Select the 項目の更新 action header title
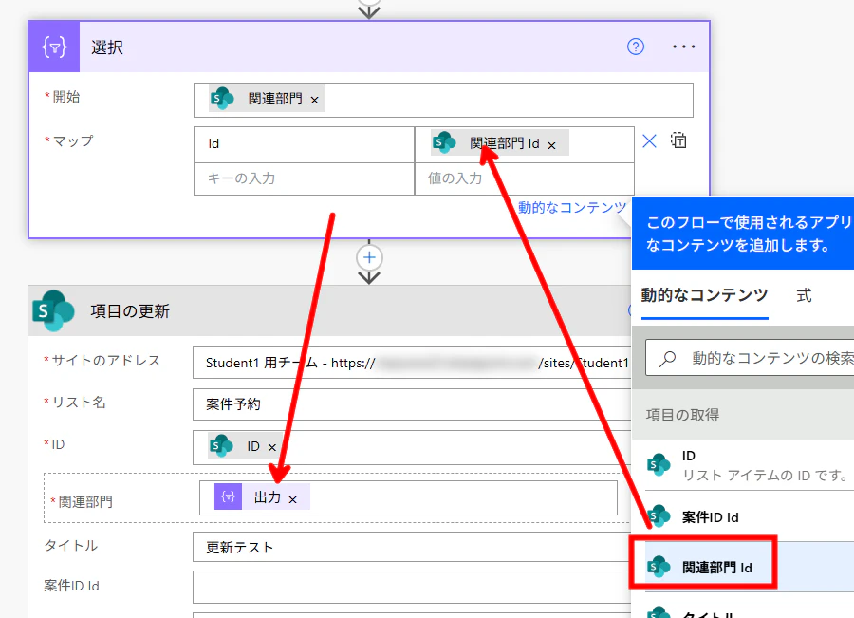 pos(130,311)
